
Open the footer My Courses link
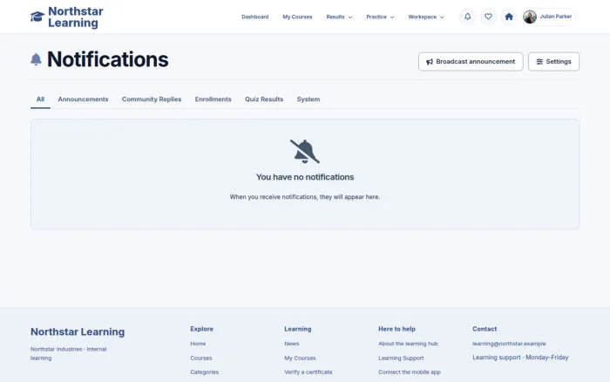(x=300, y=358)
